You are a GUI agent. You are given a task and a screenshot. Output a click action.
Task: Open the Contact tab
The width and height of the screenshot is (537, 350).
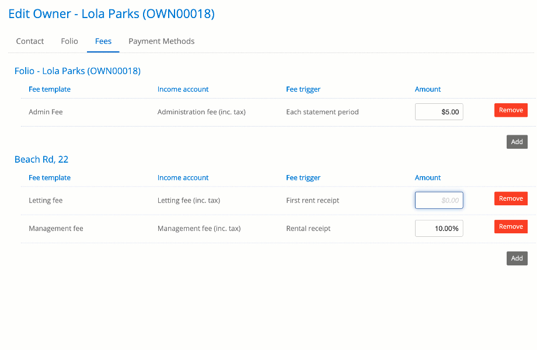tap(30, 41)
